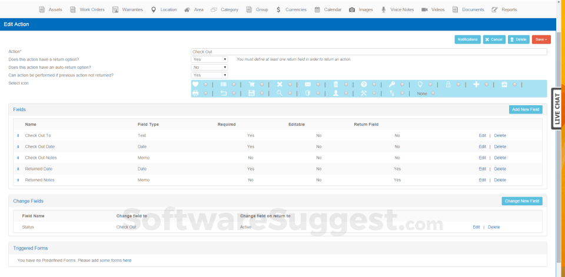565x277 pixels.
Task: Click the magnifying glass icon in icon picker
Action: 280,94
